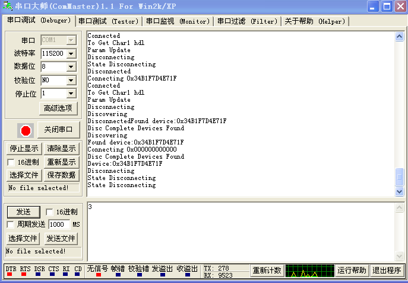
Task: Click the 运行帮助 help button
Action: [x=352, y=271]
